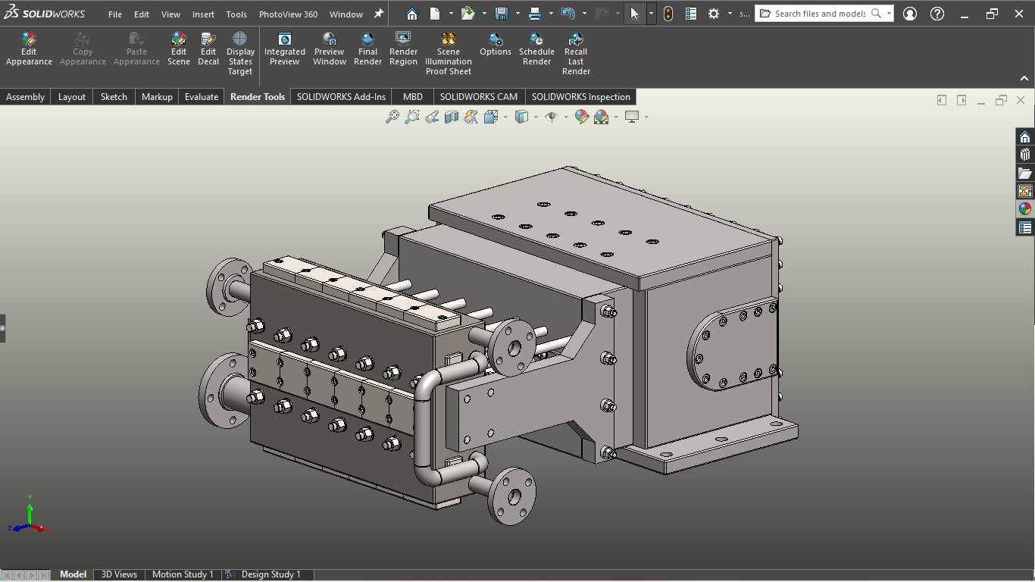Viewport: 1035px width, 582px height.
Task: Switch to the Evaluate tab
Action: [x=202, y=97]
